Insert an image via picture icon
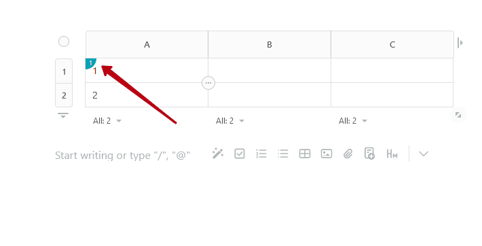The width and height of the screenshot is (482, 246). pyautogui.click(x=326, y=154)
